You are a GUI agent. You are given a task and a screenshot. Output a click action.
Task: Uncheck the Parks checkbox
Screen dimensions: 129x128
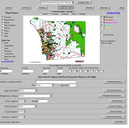pos(3,36)
